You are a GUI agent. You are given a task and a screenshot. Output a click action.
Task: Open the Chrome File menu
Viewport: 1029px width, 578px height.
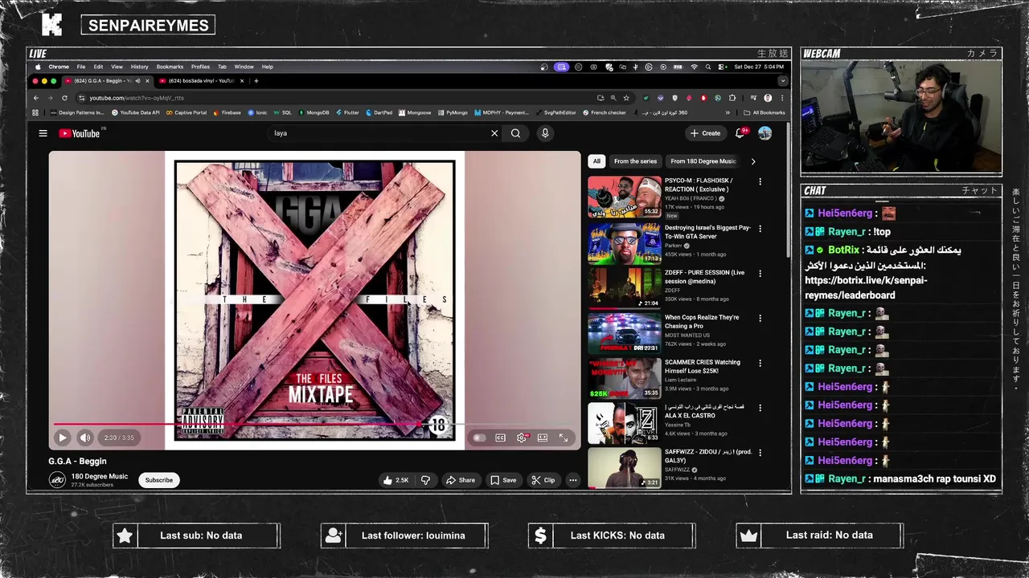[x=80, y=67]
